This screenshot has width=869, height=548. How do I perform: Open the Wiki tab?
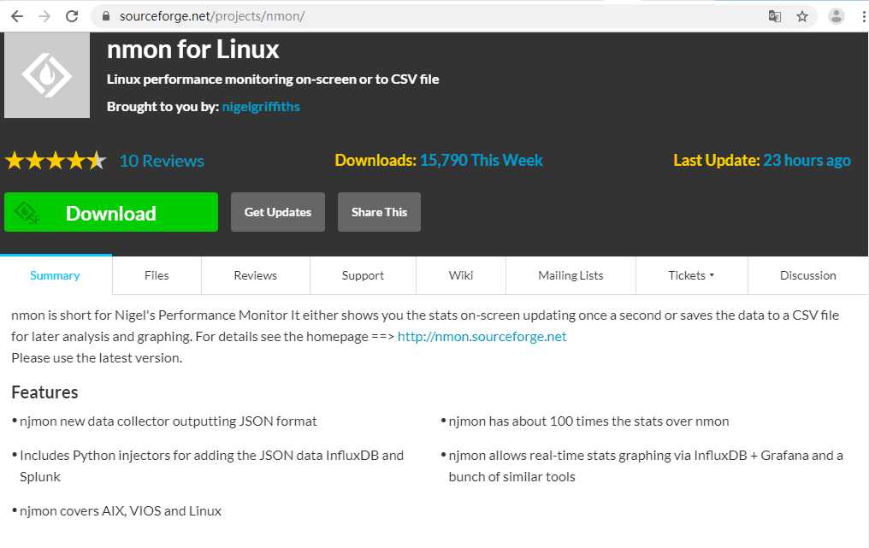pyautogui.click(x=461, y=275)
